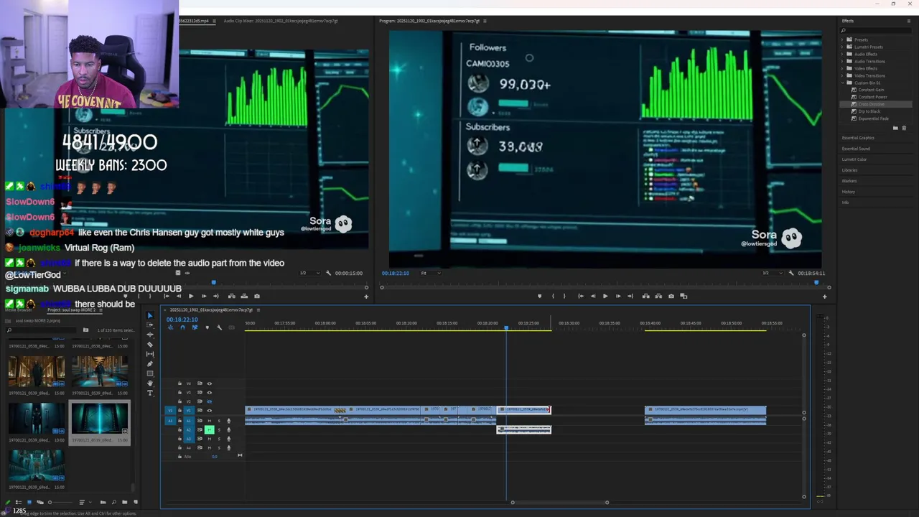Screen dimensions: 919x517
Task: Delete custom item in Effects panel
Action: (904, 128)
